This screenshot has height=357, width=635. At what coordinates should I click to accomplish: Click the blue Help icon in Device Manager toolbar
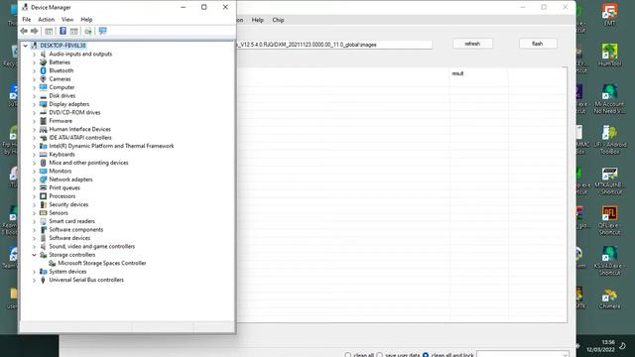tap(63, 31)
